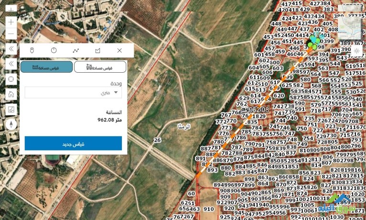Select the polyline measurement tool

coord(76,50)
